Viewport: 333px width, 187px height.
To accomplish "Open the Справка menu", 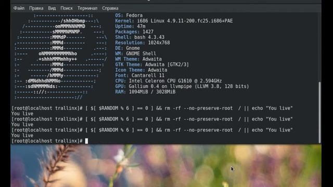I will pyautogui.click(x=110, y=8).
